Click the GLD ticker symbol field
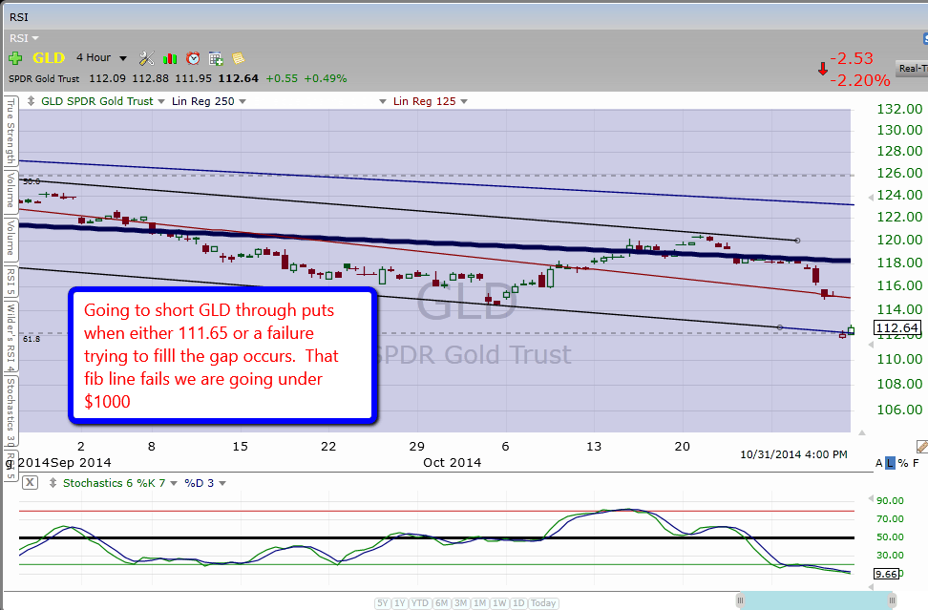This screenshot has height=610, width=928. point(48,57)
